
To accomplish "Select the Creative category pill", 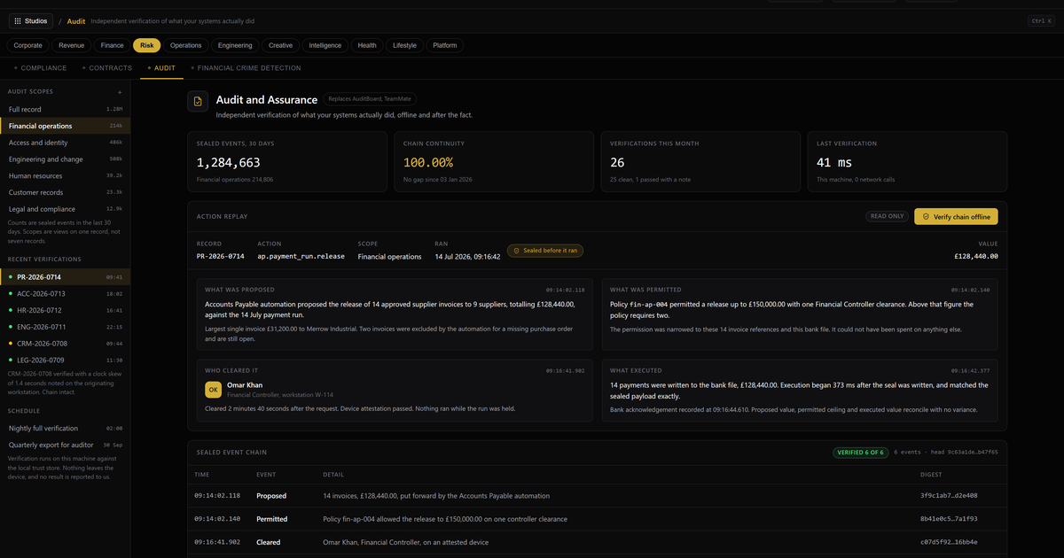I will pyautogui.click(x=281, y=45).
